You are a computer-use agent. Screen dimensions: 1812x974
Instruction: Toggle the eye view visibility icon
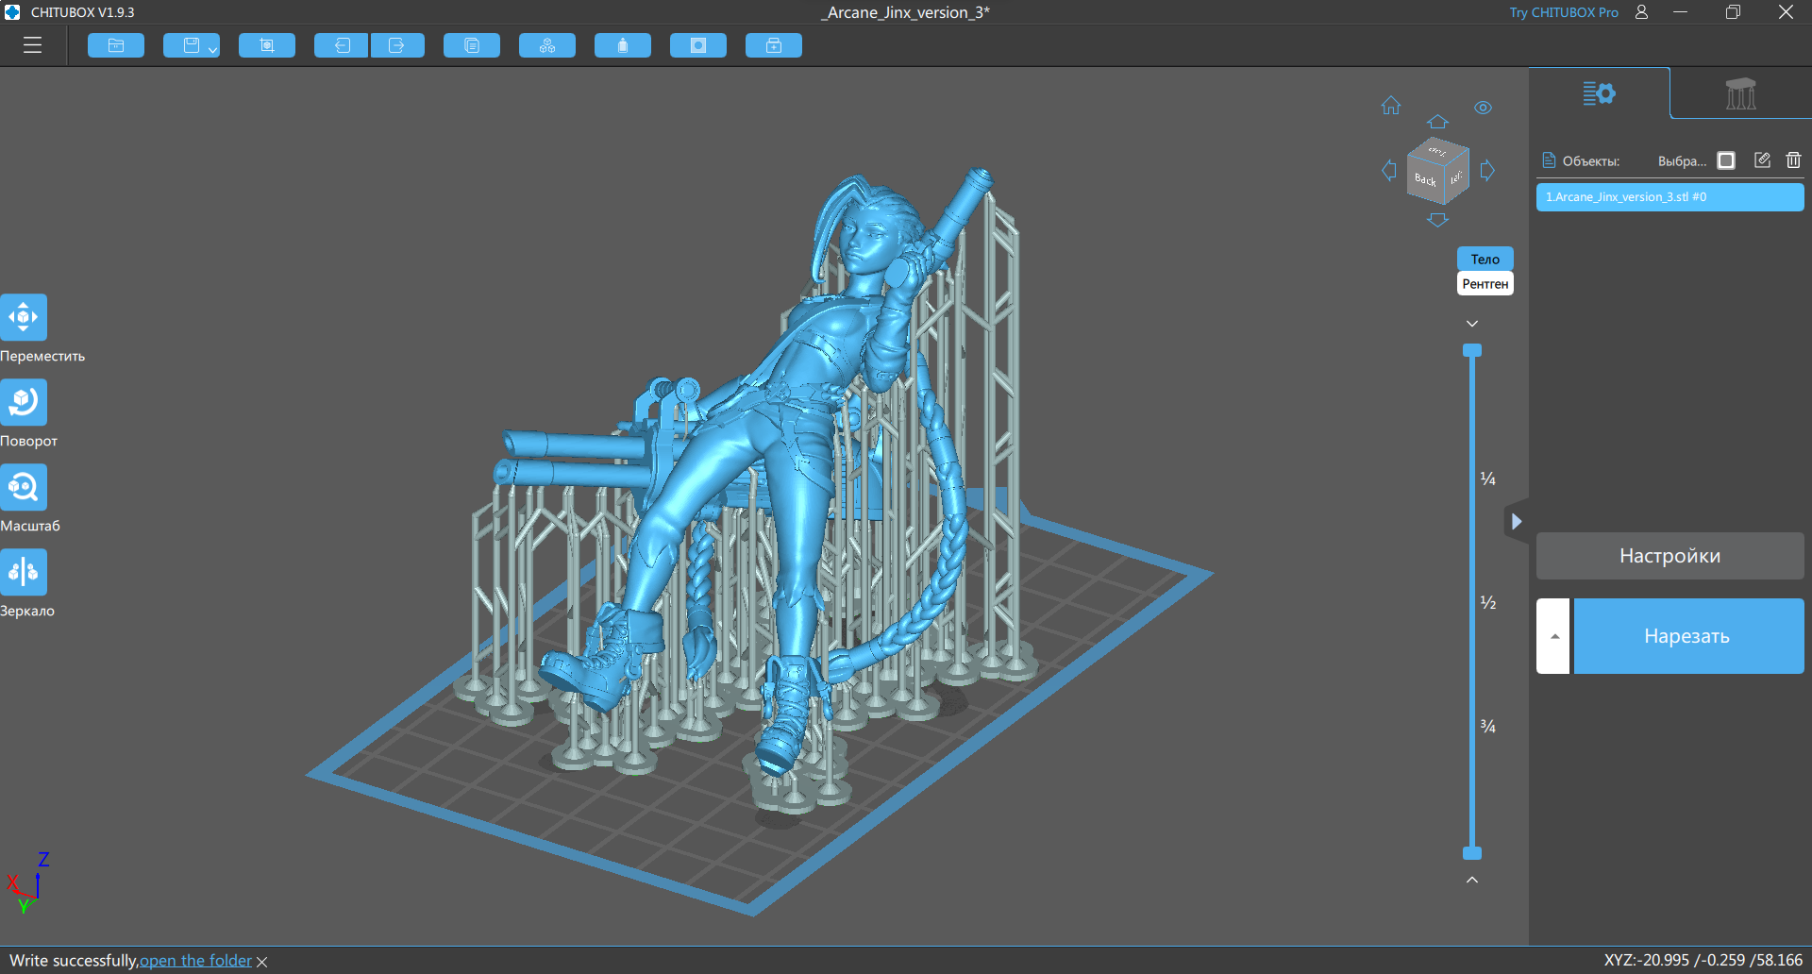(1483, 108)
